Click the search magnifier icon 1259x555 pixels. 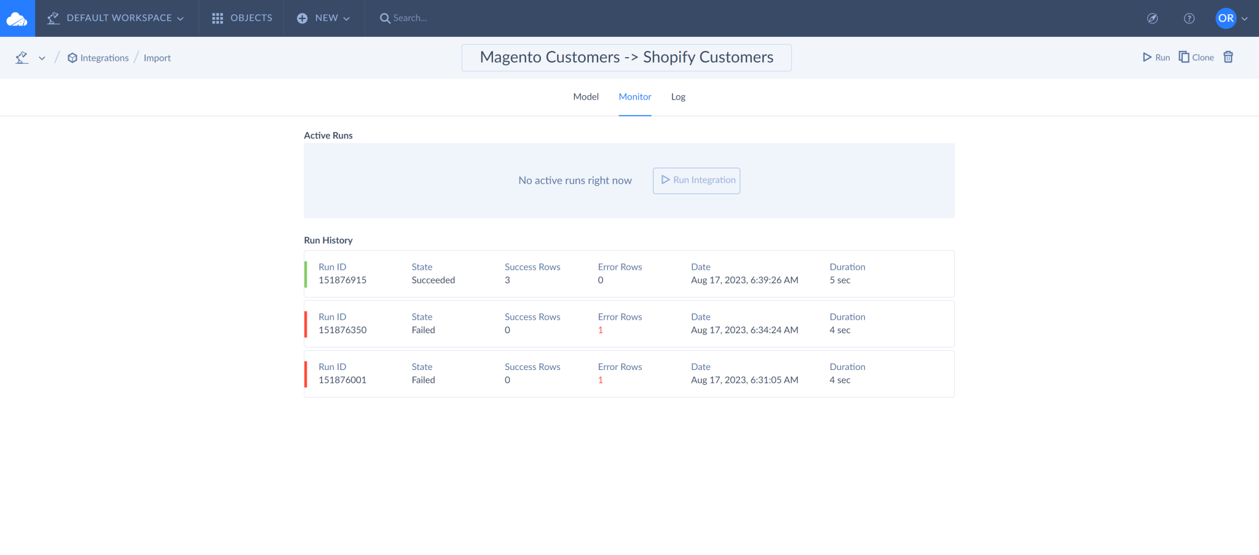[385, 18]
